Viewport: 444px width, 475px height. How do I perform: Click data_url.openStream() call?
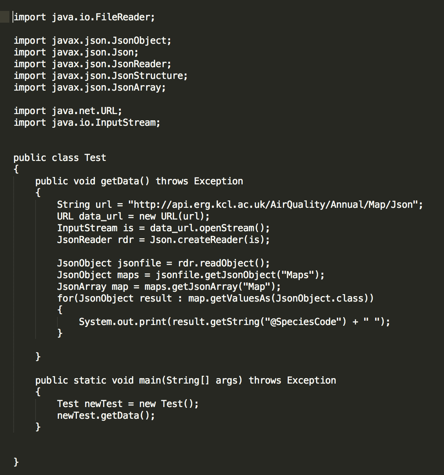pyautogui.click(x=209, y=228)
